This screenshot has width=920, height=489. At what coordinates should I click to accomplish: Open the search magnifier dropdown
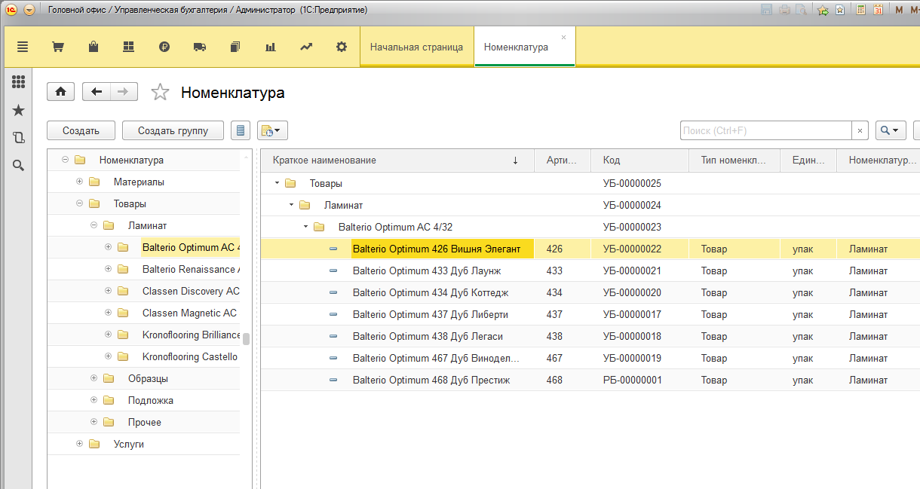pos(891,130)
